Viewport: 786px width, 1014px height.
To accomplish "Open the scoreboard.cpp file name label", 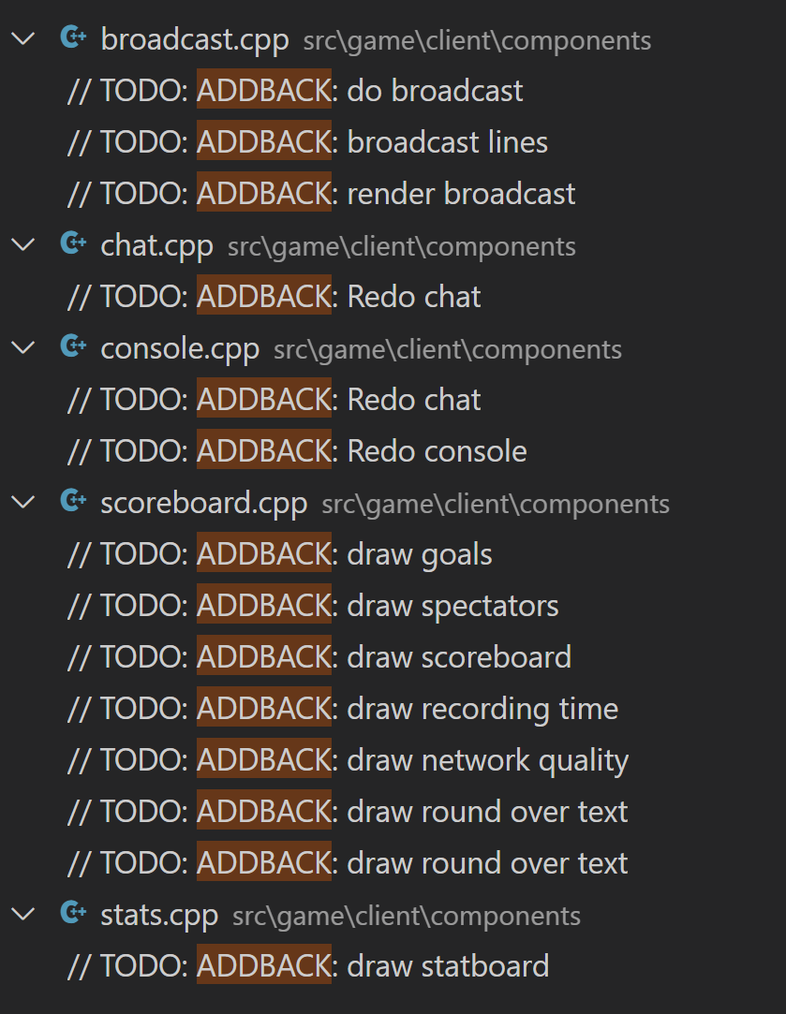I will click(204, 503).
